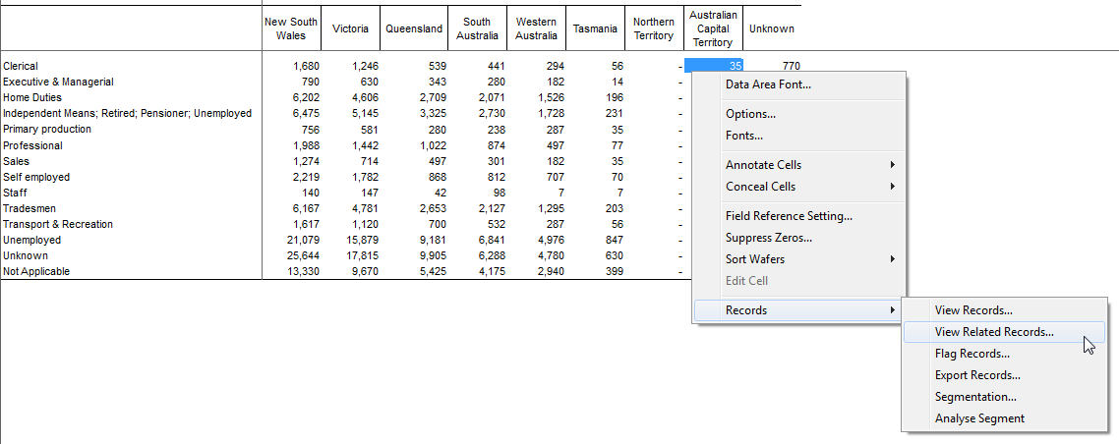Select Export Records... submenu item
Viewport: 1119px width, 444px height.
pyautogui.click(x=976, y=375)
